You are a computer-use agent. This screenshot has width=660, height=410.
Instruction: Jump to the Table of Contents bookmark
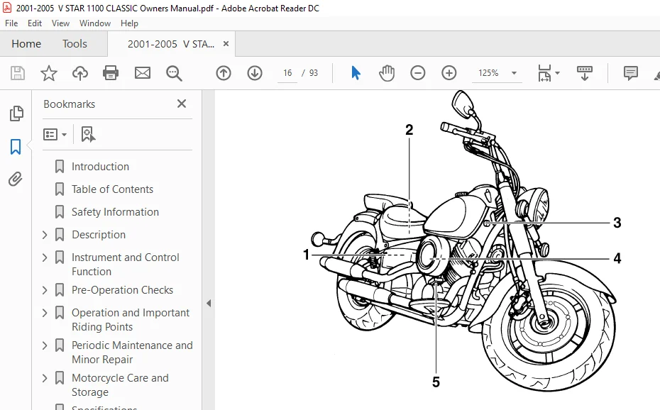pos(112,189)
